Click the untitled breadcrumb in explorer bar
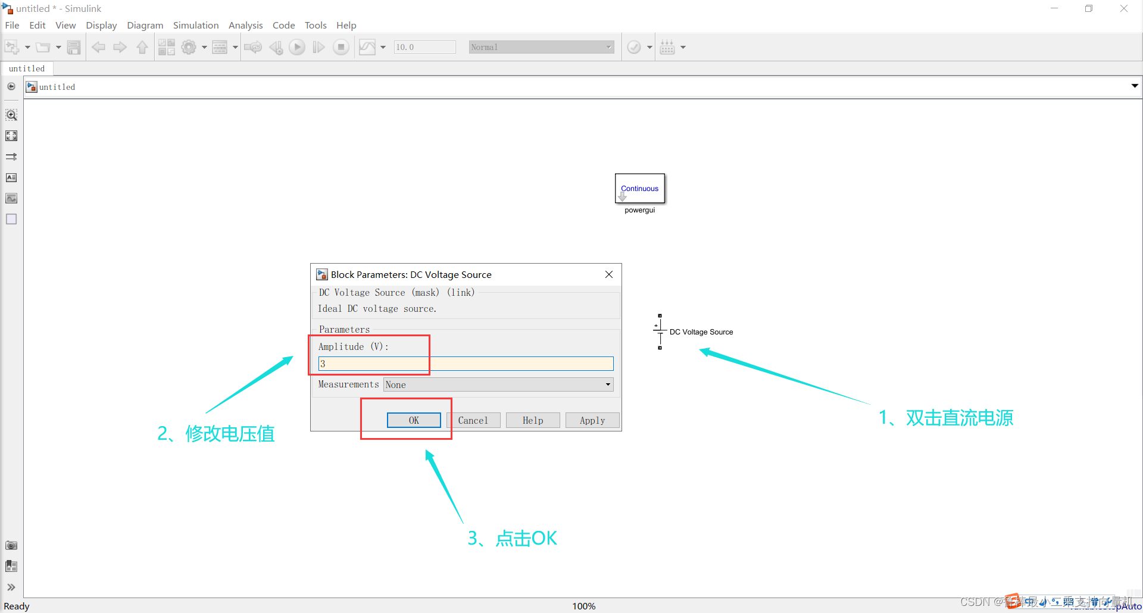1143x613 pixels. 57,87
